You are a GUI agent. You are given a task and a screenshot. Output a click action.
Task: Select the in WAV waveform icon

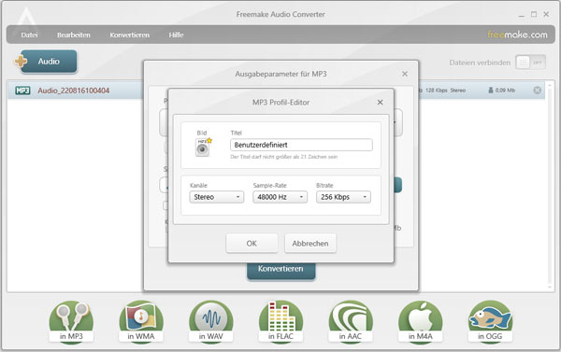[210, 322]
